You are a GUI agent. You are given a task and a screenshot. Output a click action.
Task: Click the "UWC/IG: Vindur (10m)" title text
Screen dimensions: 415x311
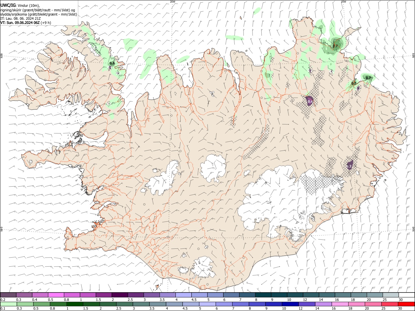click(20, 5)
